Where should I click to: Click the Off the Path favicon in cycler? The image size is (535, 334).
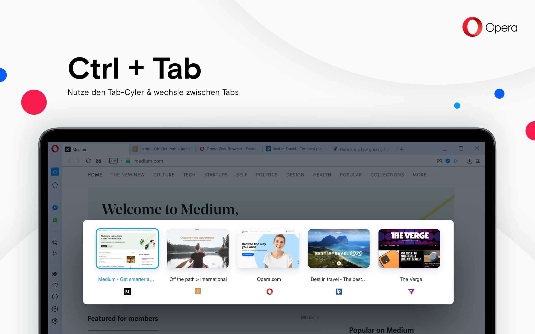[198, 291]
